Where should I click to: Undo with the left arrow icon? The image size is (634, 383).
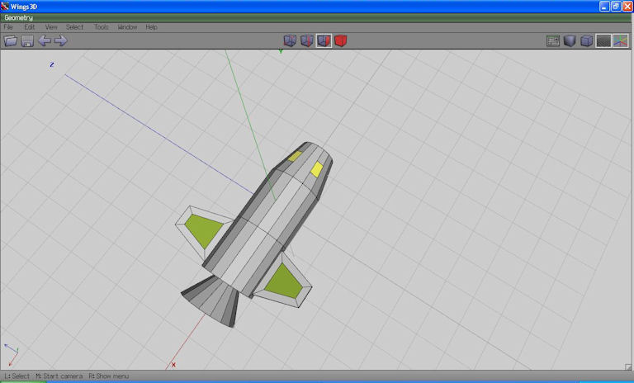tap(44, 40)
